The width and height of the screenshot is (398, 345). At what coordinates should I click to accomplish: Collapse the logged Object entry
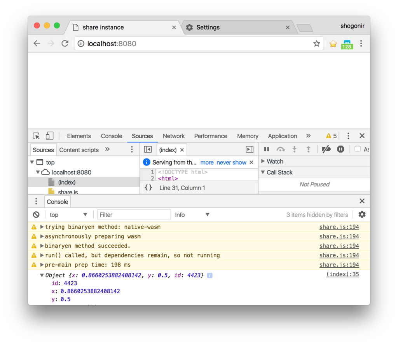coord(42,275)
